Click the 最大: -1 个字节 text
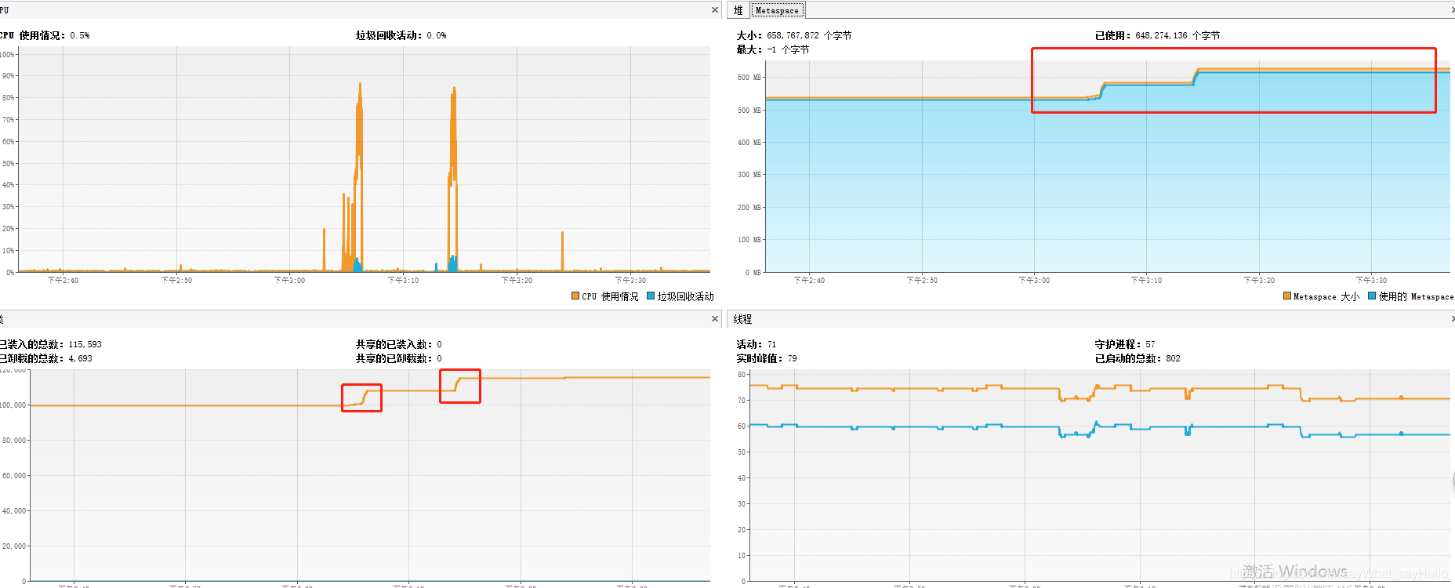This screenshot has height=588, width=1455. pos(773,49)
